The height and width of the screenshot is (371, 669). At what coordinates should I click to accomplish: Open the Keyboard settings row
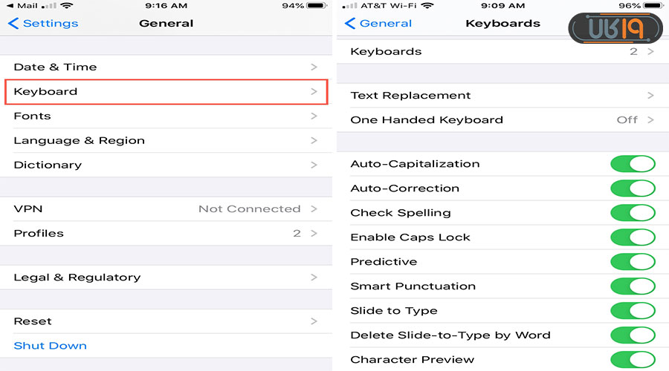(x=166, y=92)
